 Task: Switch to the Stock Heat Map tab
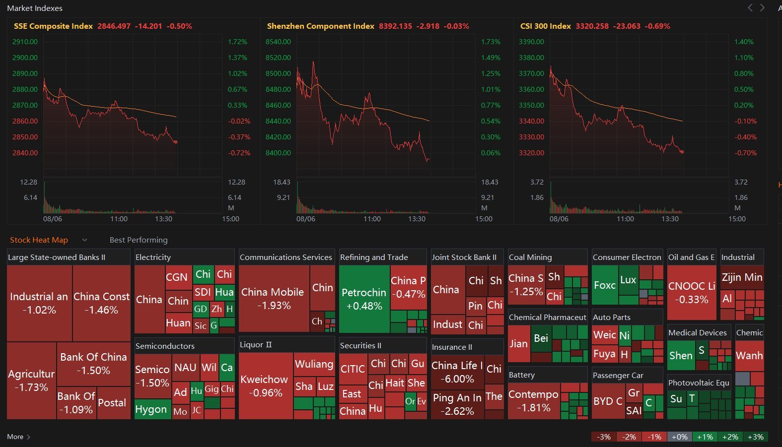pyautogui.click(x=39, y=240)
